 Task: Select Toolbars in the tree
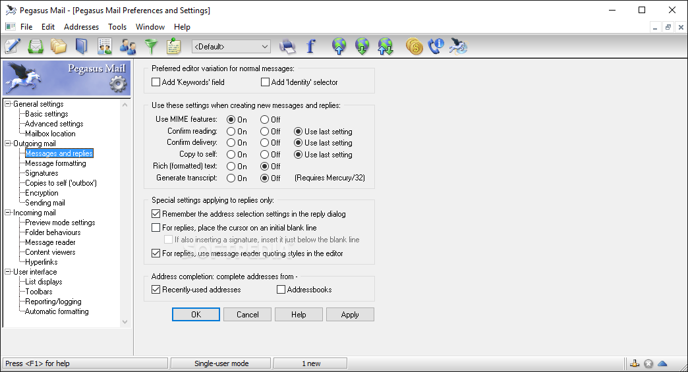click(39, 292)
